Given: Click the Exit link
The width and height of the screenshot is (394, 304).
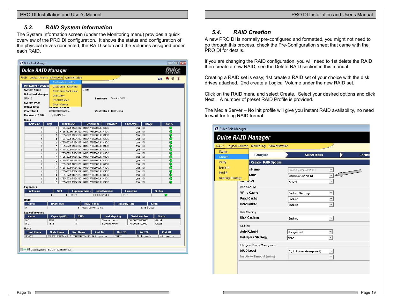Looking at the screenshot, I should tap(160, 79).
